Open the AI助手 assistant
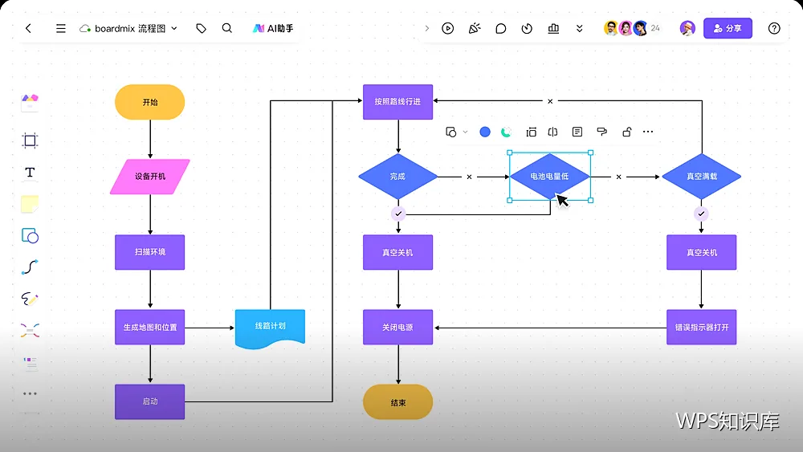 pyautogui.click(x=273, y=28)
